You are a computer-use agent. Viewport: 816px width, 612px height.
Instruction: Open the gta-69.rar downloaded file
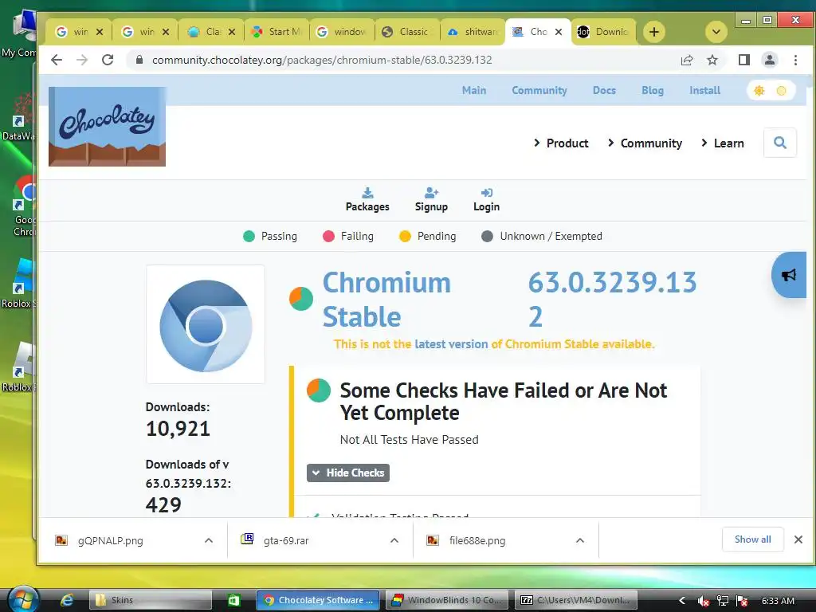point(286,540)
